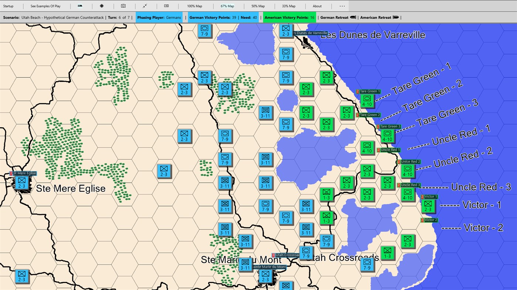Click the 'Need: 40' value
Viewport: 517px width, 290px height.
coord(249,17)
